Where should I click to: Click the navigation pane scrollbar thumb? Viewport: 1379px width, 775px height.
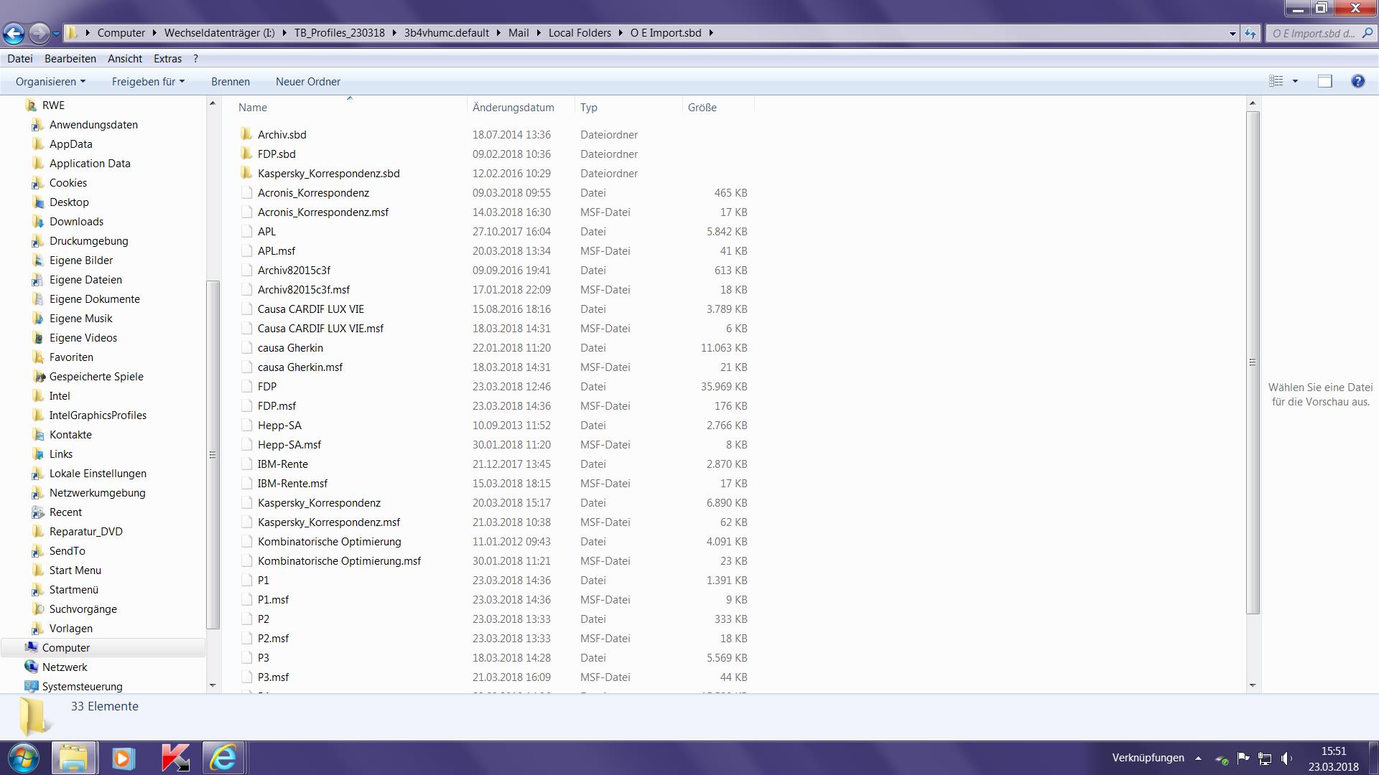pyautogui.click(x=212, y=454)
